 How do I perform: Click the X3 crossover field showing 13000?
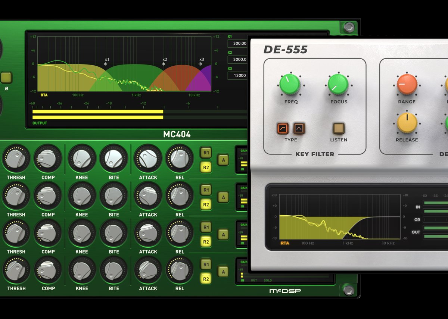pyautogui.click(x=238, y=75)
